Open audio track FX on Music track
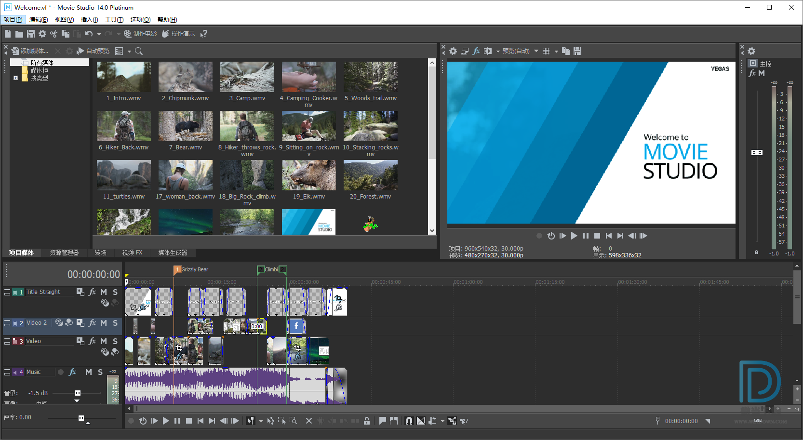This screenshot has height=440, width=803. pyautogui.click(x=73, y=372)
